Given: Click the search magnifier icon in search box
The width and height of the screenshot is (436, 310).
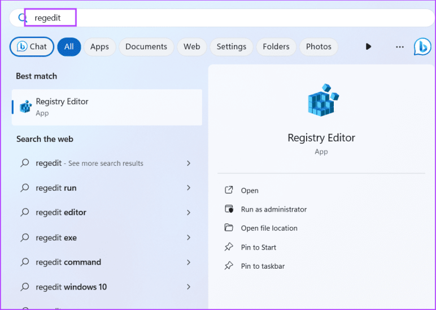Looking at the screenshot, I should click(x=23, y=18).
